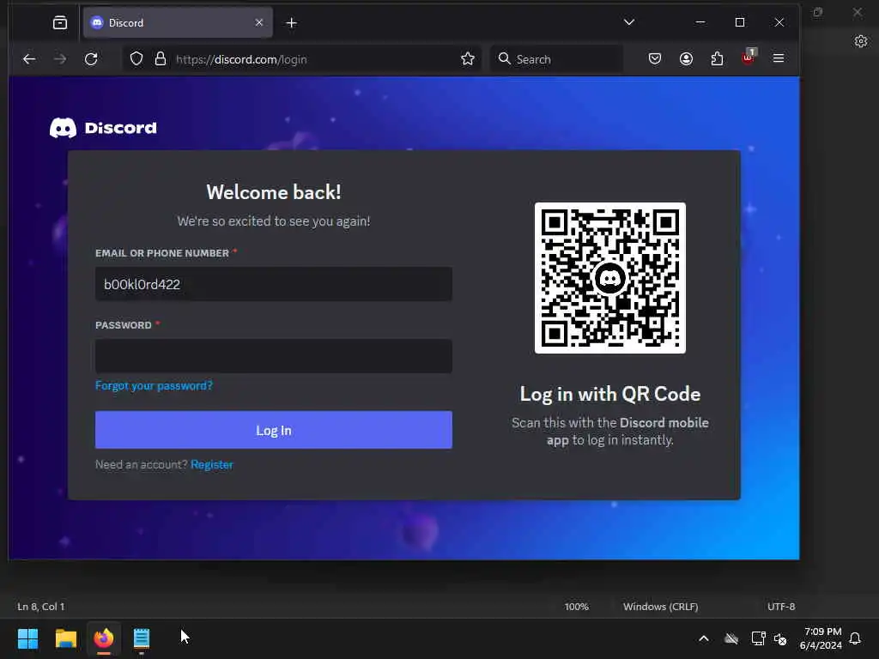Save page to Pocket

click(x=655, y=59)
